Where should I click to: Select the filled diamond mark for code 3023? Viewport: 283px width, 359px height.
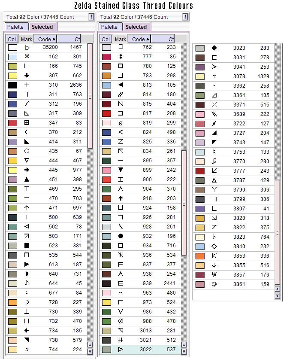pyautogui.click(x=214, y=48)
